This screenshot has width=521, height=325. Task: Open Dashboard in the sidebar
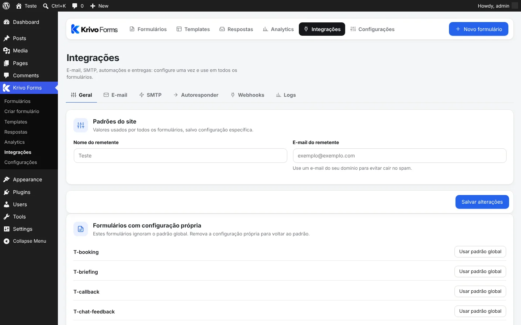[x=29, y=22]
